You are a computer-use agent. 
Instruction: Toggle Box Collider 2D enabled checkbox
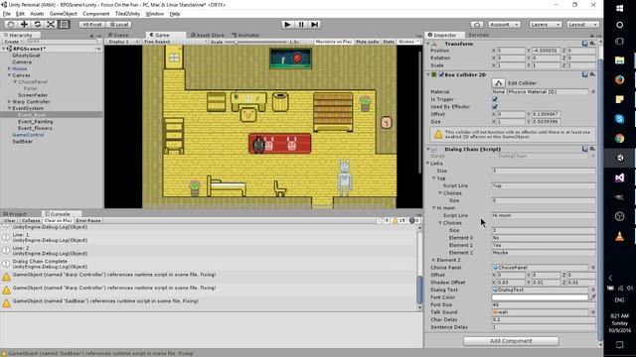(x=441, y=74)
